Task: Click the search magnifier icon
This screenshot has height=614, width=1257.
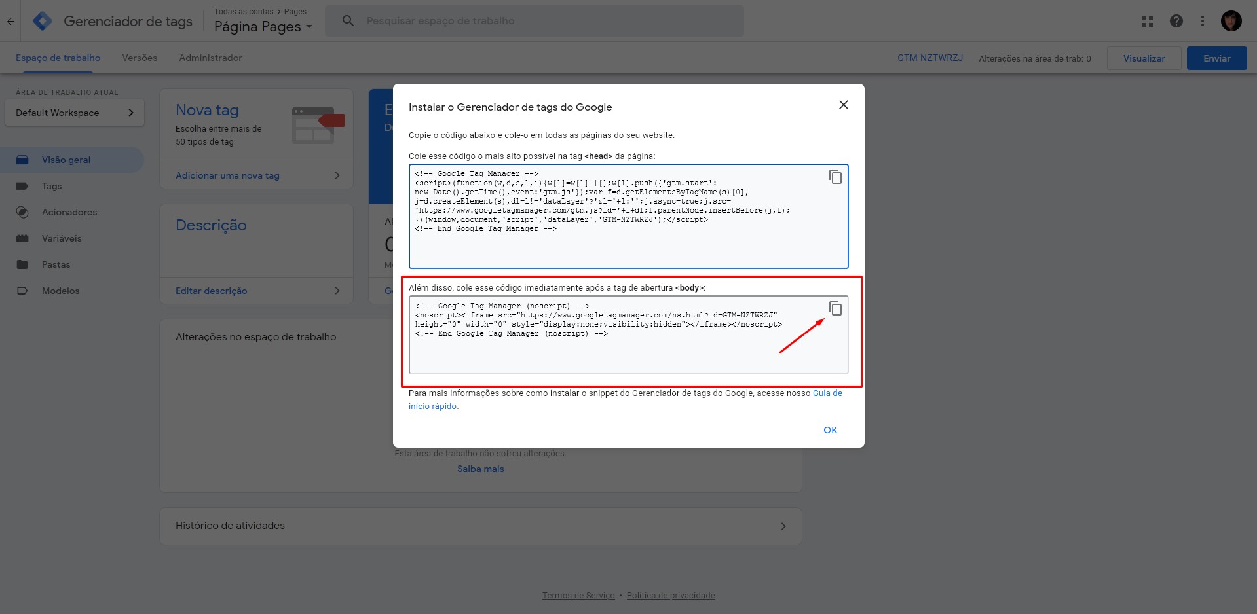Action: (x=348, y=21)
